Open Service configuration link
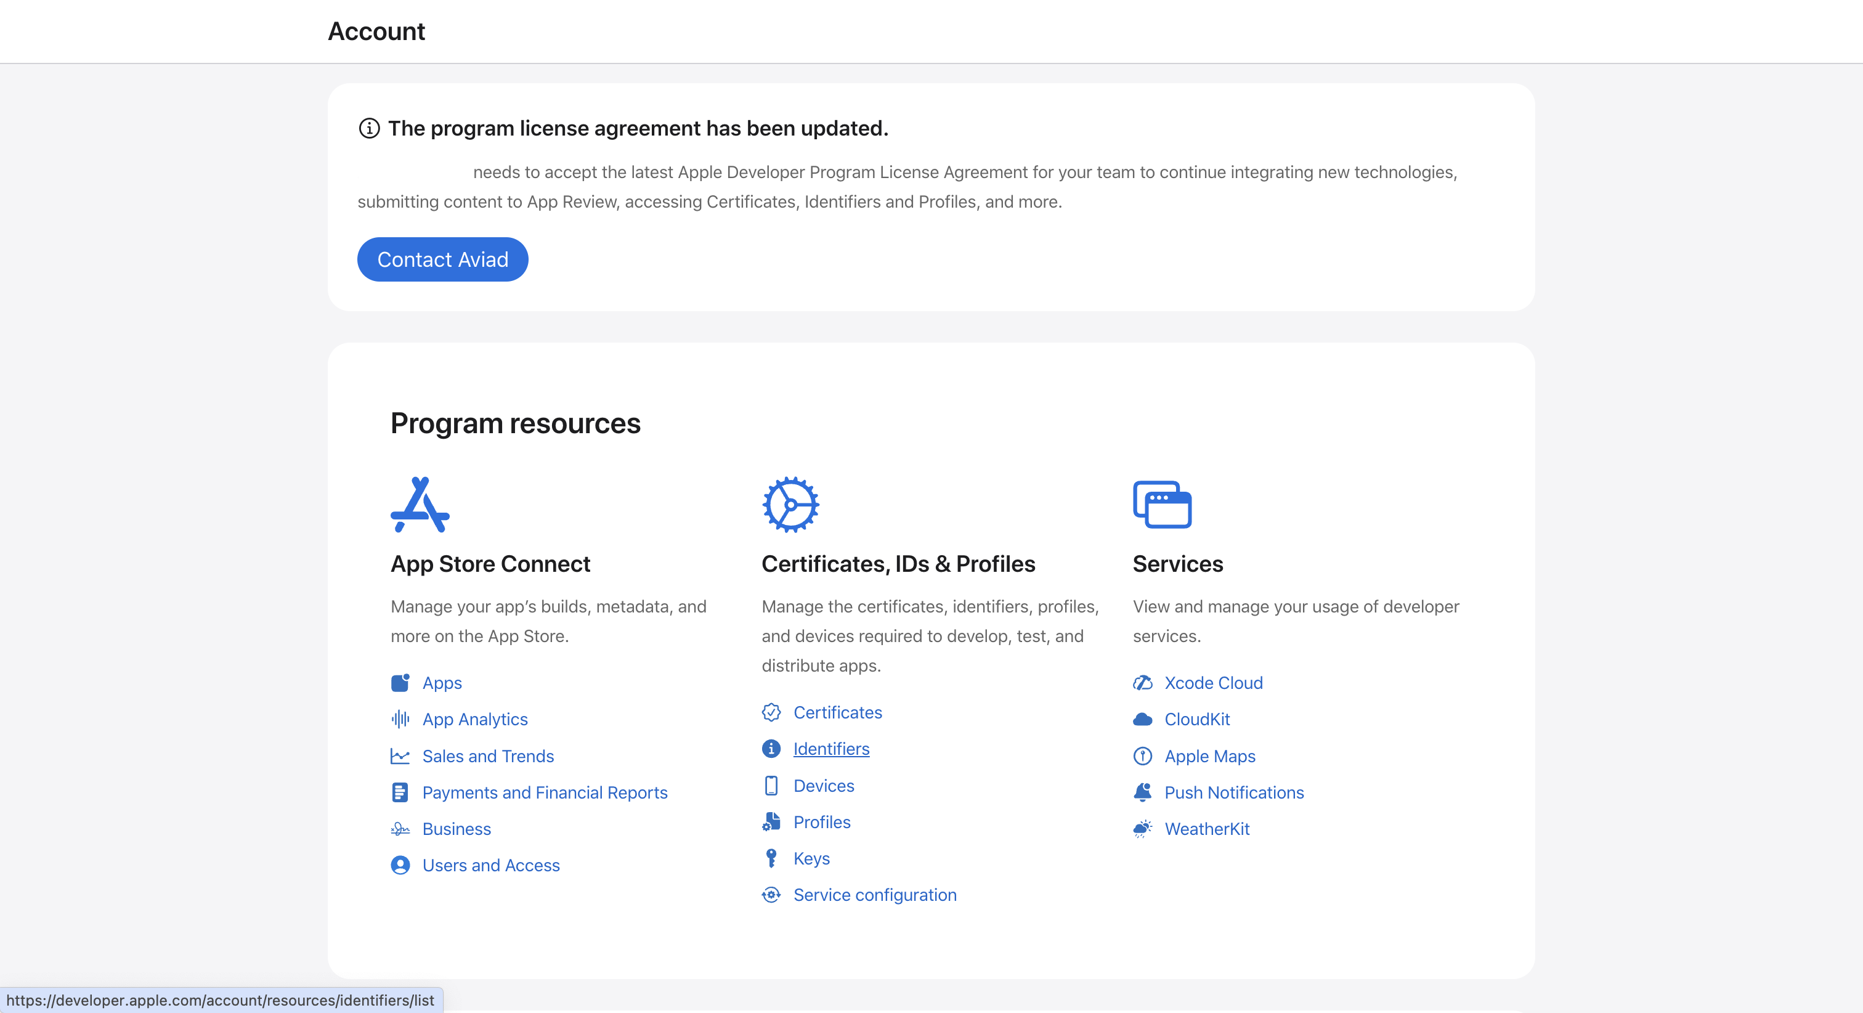This screenshot has width=1863, height=1013. click(874, 894)
